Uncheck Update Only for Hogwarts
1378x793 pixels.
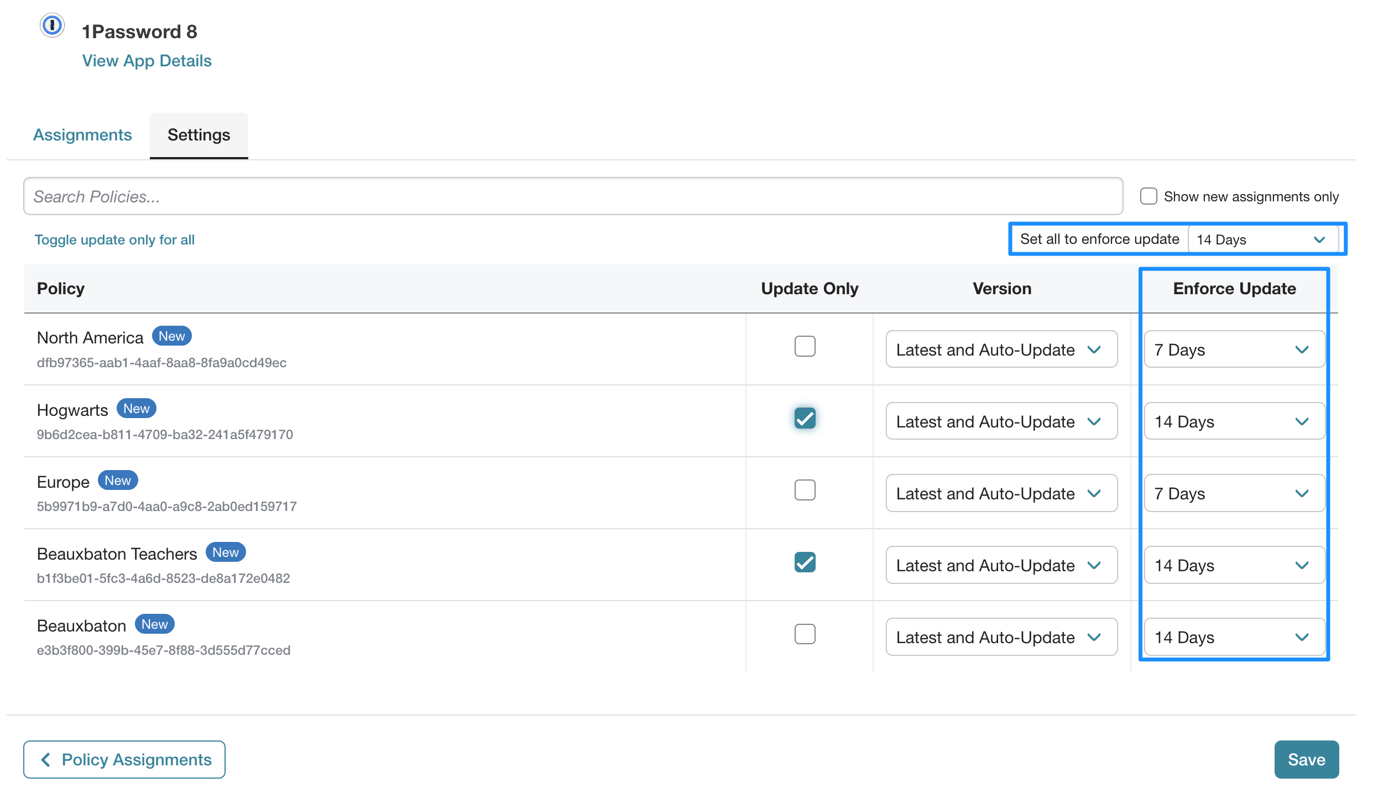pos(805,419)
